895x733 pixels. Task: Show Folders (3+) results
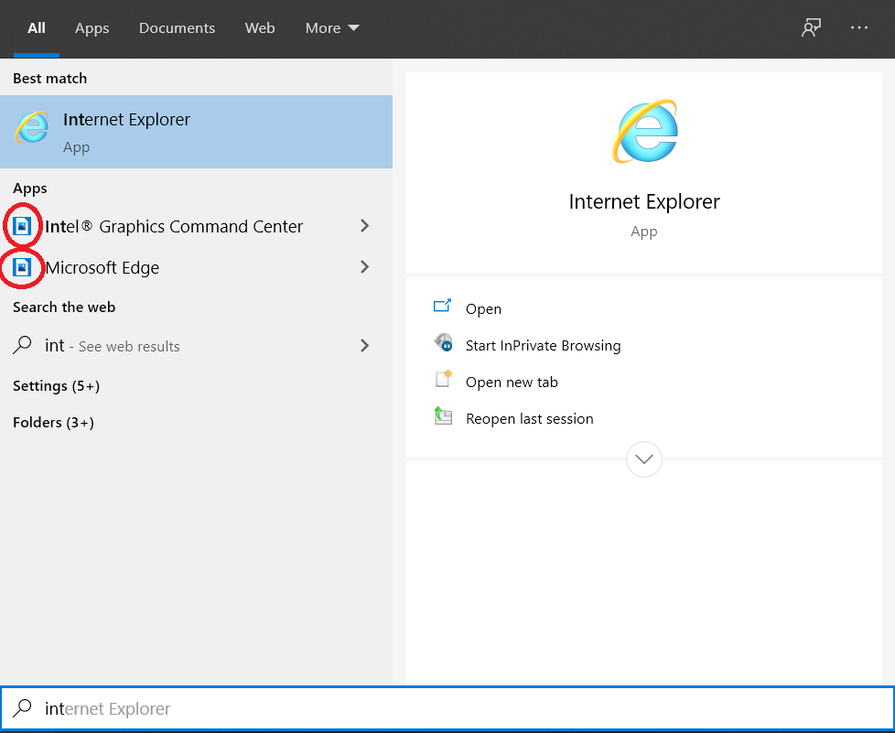(x=53, y=423)
